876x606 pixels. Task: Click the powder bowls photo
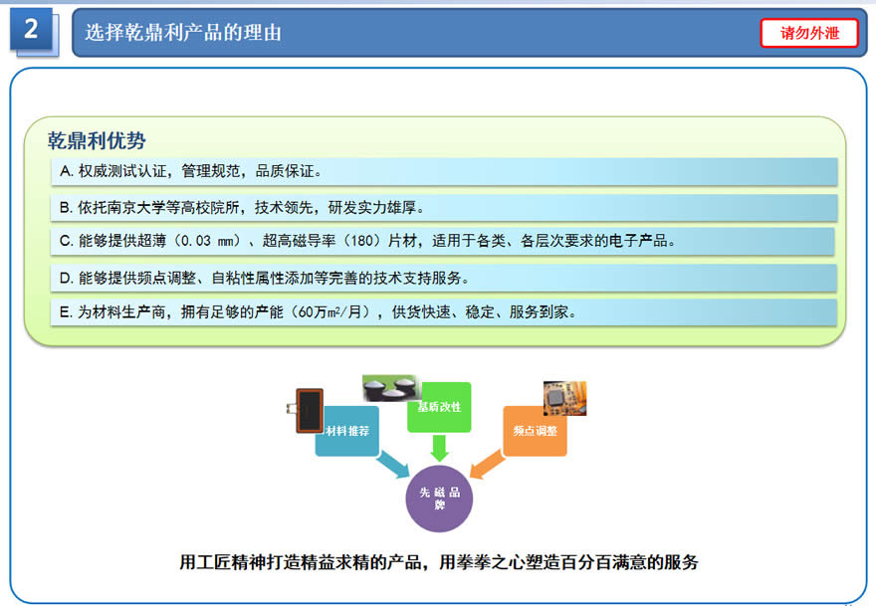point(391,388)
